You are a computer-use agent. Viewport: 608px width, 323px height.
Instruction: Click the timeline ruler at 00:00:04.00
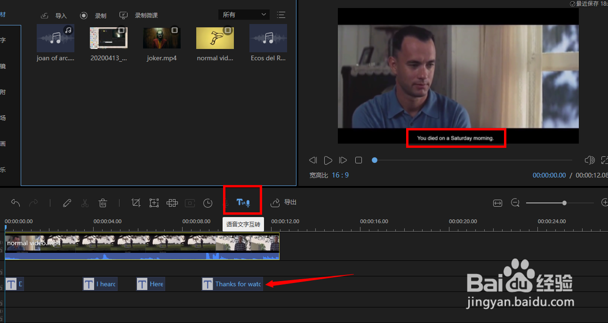(107, 221)
